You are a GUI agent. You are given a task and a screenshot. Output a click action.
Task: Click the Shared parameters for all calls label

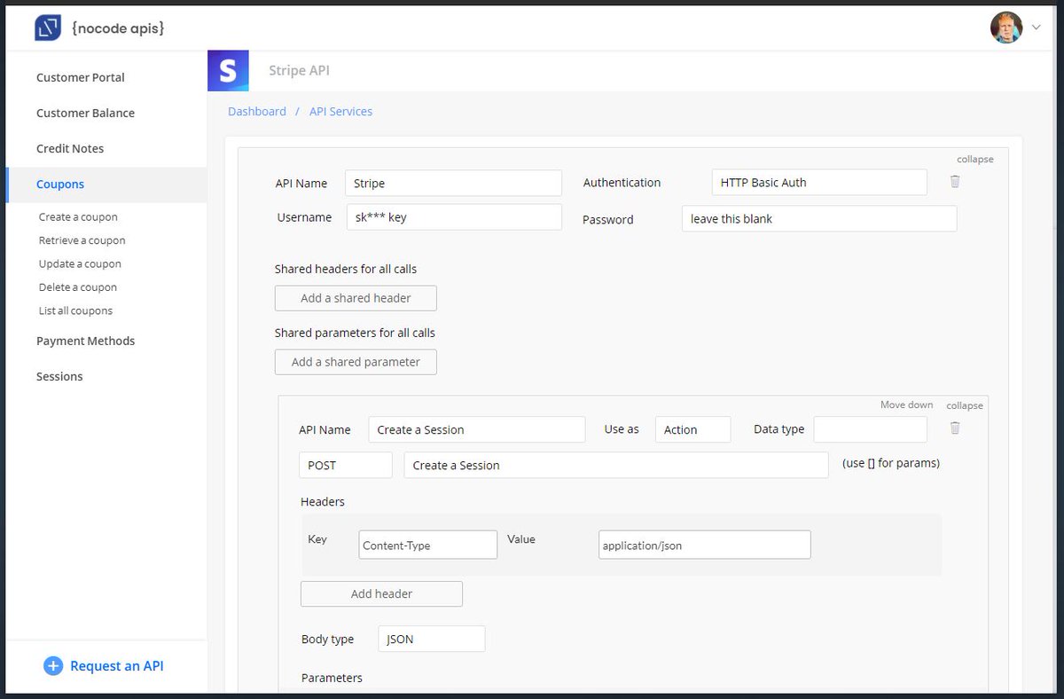tap(355, 333)
